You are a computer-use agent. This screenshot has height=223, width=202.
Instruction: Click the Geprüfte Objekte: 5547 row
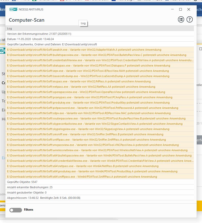(99, 182)
